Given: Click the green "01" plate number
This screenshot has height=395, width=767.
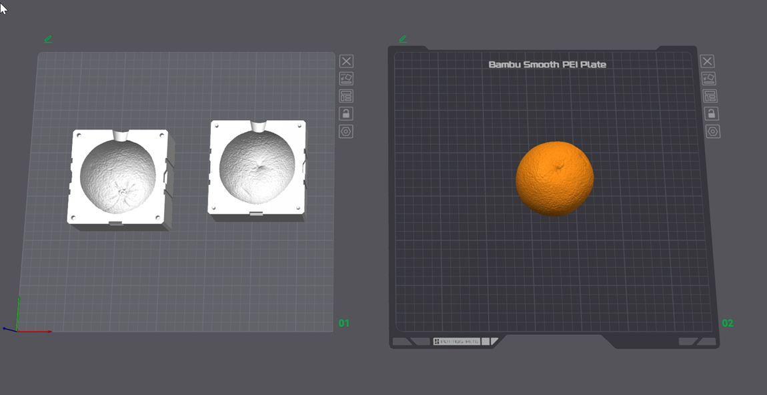Looking at the screenshot, I should [x=344, y=323].
